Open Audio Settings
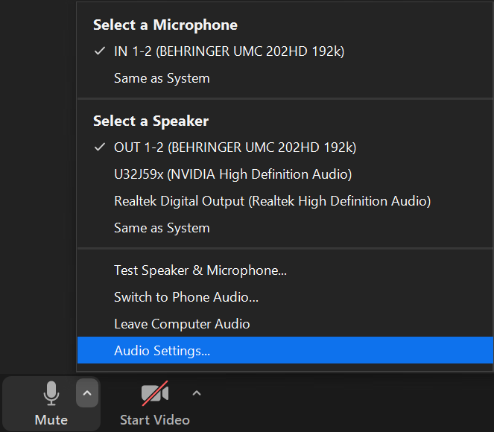Image resolution: width=494 pixels, height=432 pixels. click(x=162, y=351)
